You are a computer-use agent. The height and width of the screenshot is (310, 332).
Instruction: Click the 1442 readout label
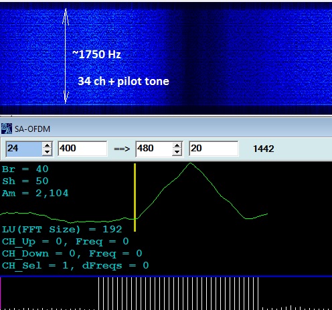[x=264, y=149]
